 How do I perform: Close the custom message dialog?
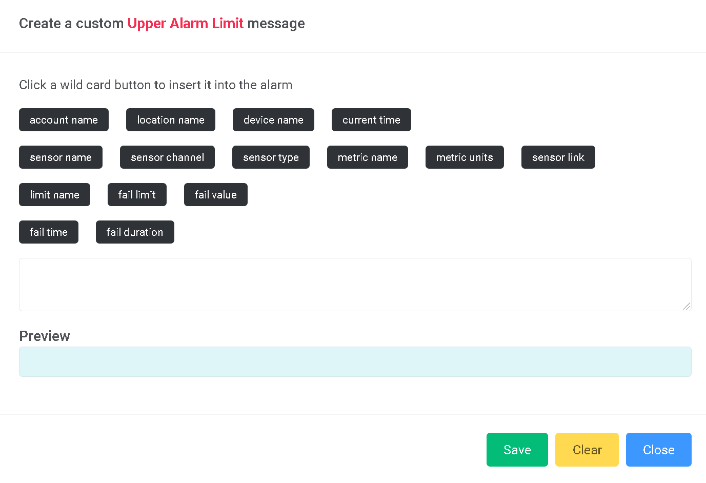tap(658, 450)
